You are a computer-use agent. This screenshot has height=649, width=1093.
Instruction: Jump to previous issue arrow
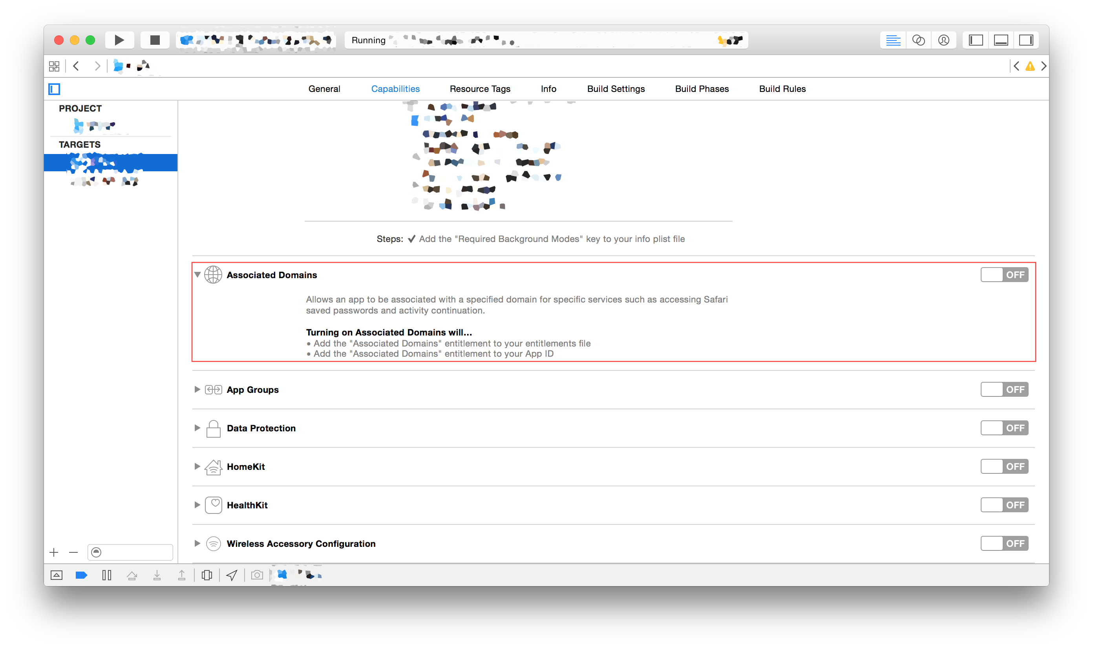coord(1016,66)
